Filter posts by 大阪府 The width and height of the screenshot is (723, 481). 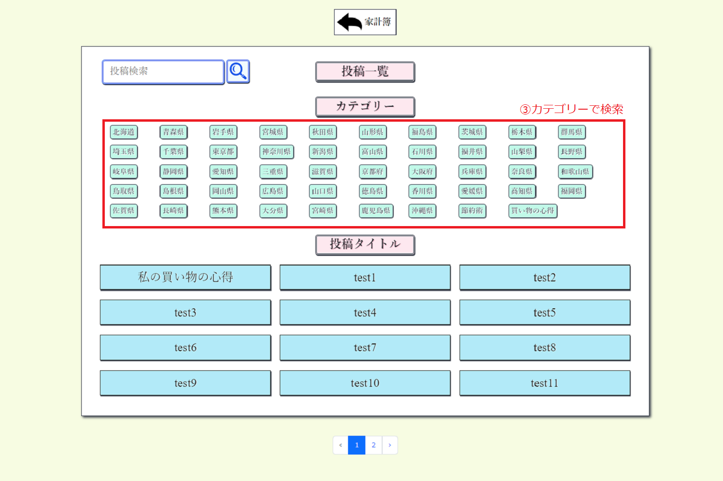pyautogui.click(x=423, y=172)
